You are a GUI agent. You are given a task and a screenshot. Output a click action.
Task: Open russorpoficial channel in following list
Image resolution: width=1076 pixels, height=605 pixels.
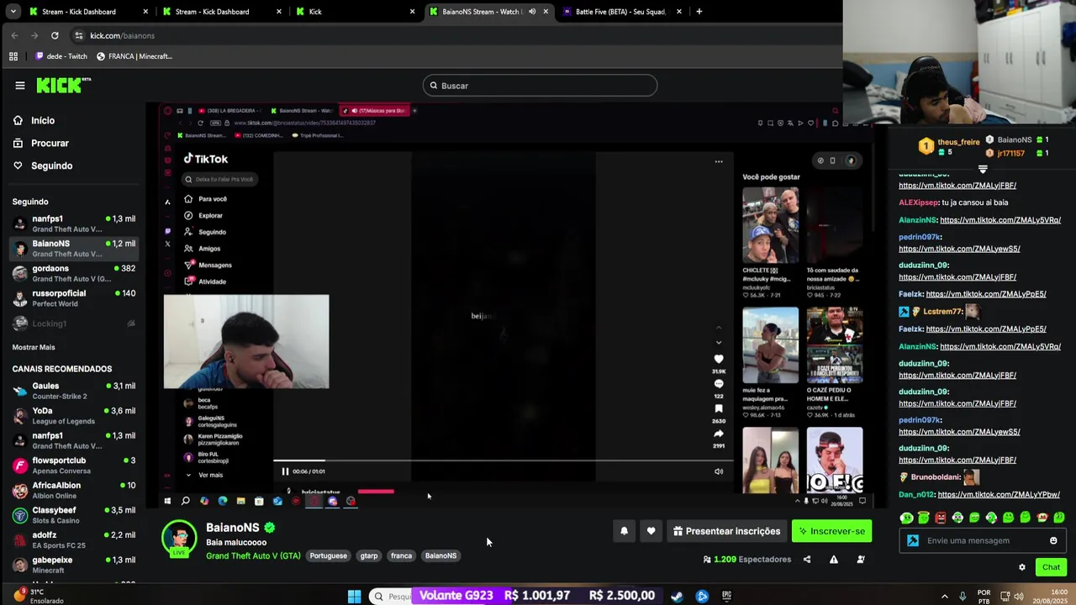pyautogui.click(x=74, y=298)
